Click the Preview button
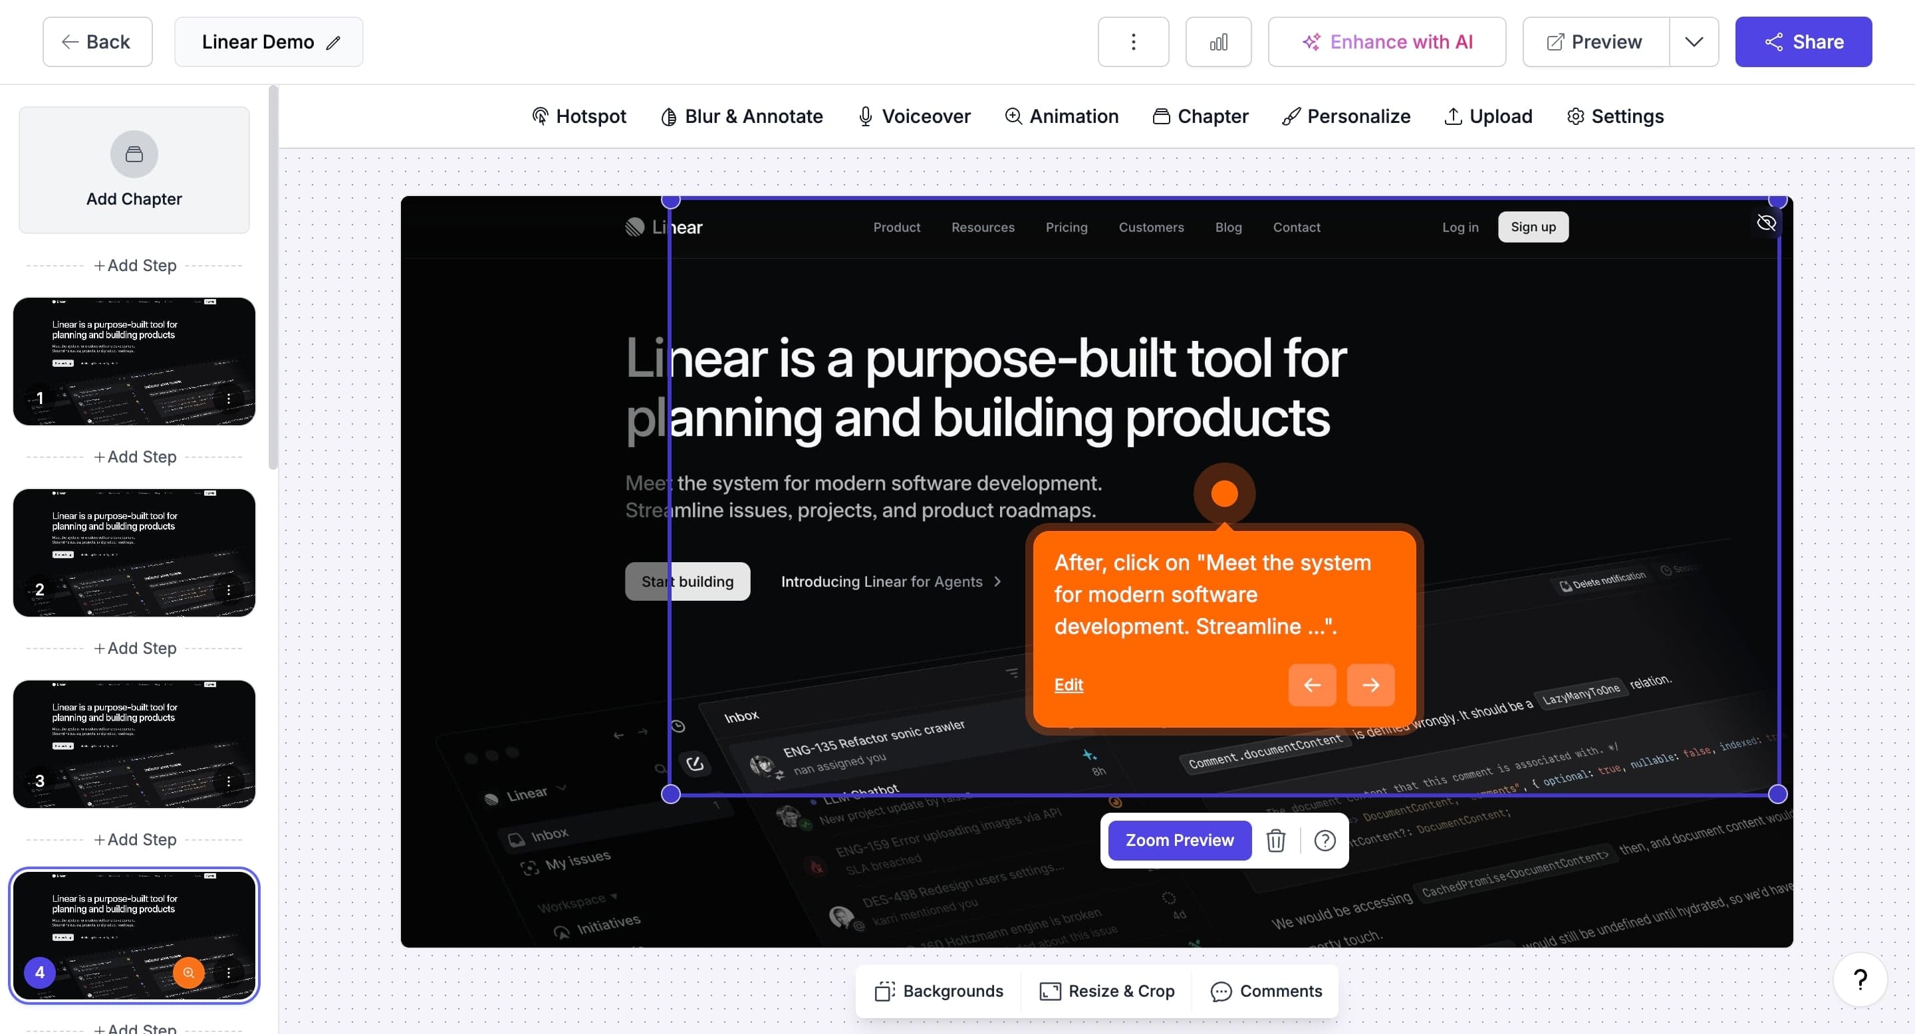 click(x=1595, y=42)
